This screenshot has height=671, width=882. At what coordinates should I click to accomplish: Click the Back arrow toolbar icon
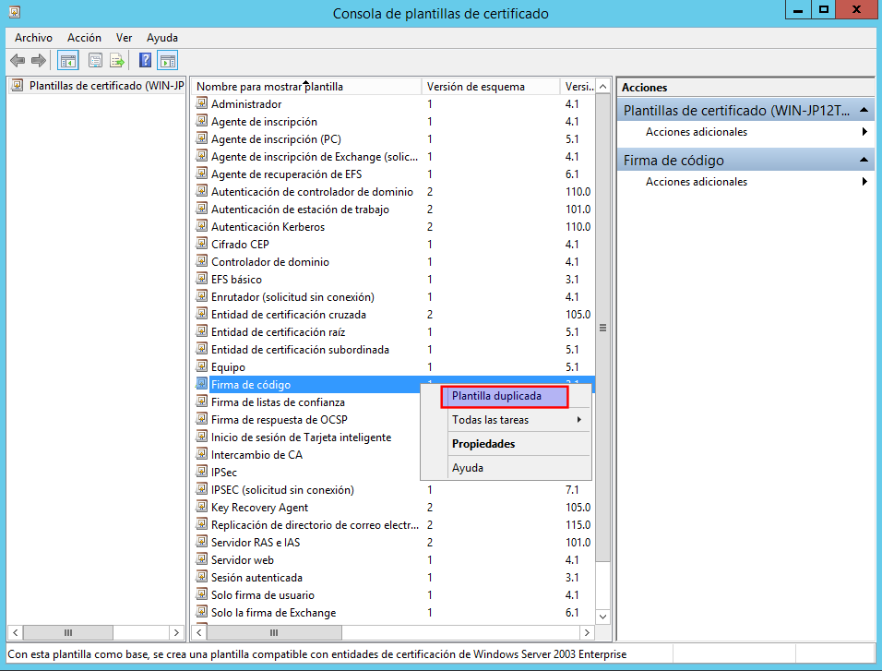[x=18, y=61]
